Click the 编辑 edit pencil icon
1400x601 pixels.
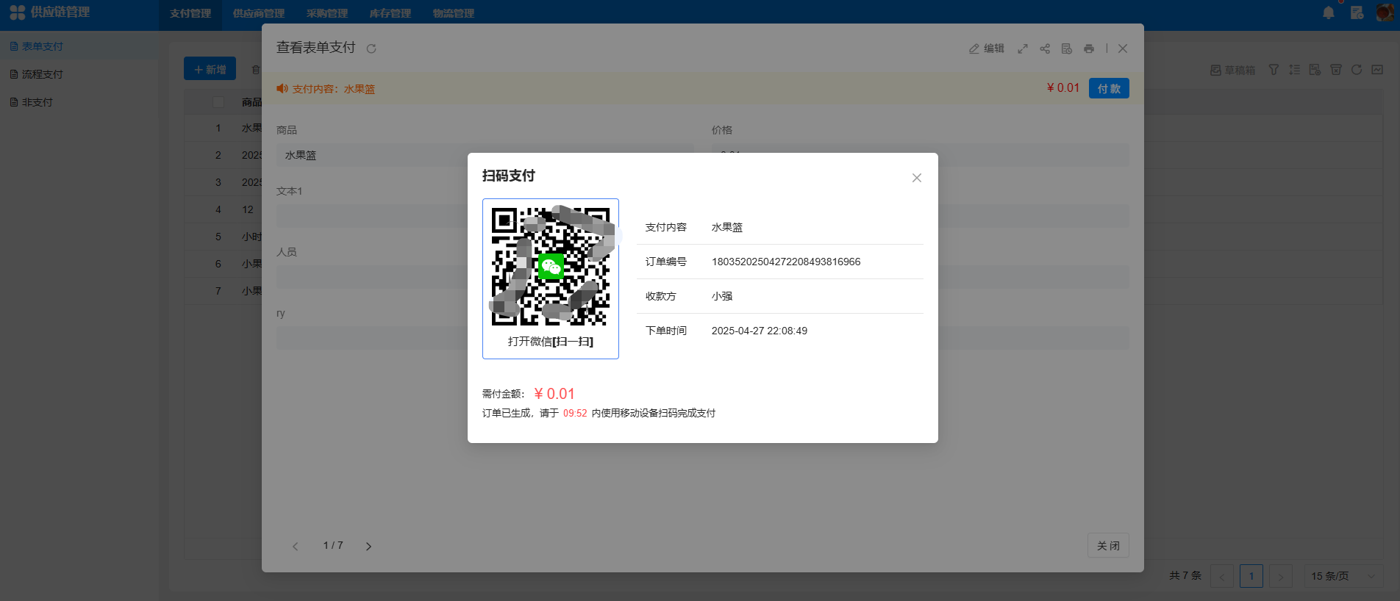click(x=974, y=48)
